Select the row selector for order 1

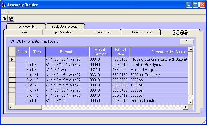[x=12, y=59]
